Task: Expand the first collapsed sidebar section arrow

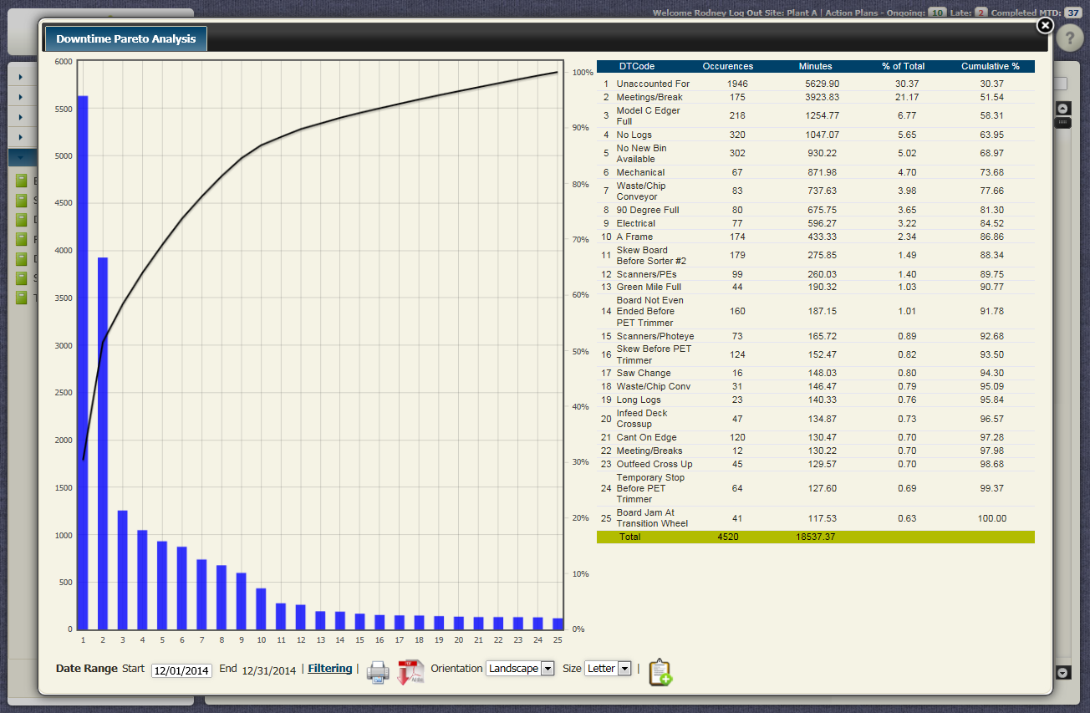Action: pos(20,76)
